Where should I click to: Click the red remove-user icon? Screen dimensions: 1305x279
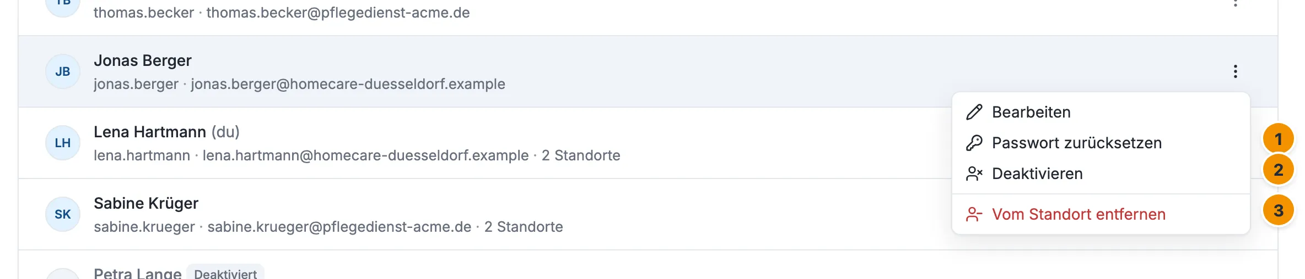pyautogui.click(x=974, y=214)
